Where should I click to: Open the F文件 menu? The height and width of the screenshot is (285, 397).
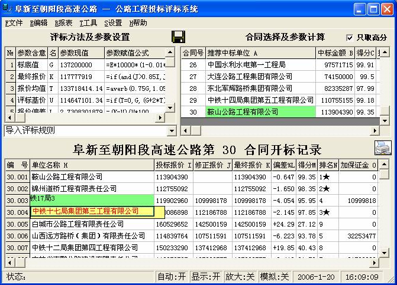click(14, 23)
